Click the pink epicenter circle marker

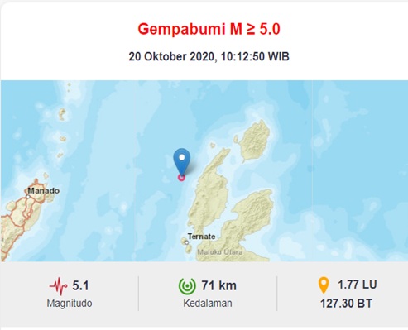click(x=181, y=178)
